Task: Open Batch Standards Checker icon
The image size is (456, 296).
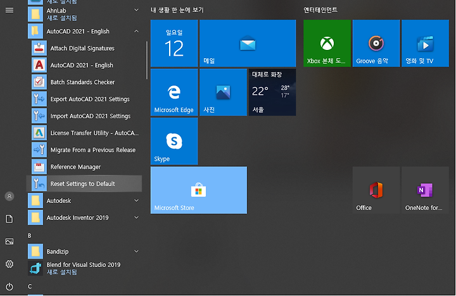Action: [39, 82]
